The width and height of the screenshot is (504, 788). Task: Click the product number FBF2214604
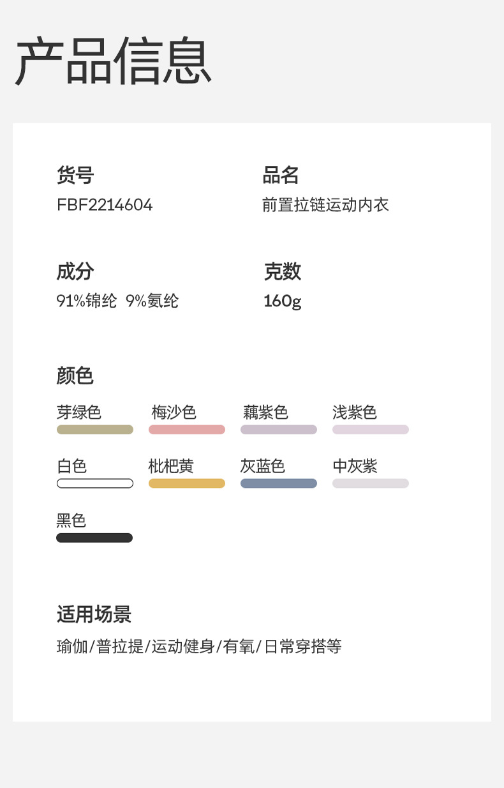(105, 205)
